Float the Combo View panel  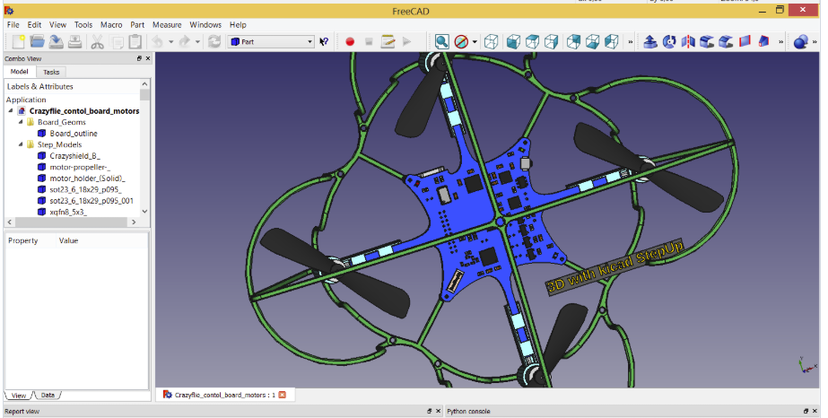coord(139,58)
